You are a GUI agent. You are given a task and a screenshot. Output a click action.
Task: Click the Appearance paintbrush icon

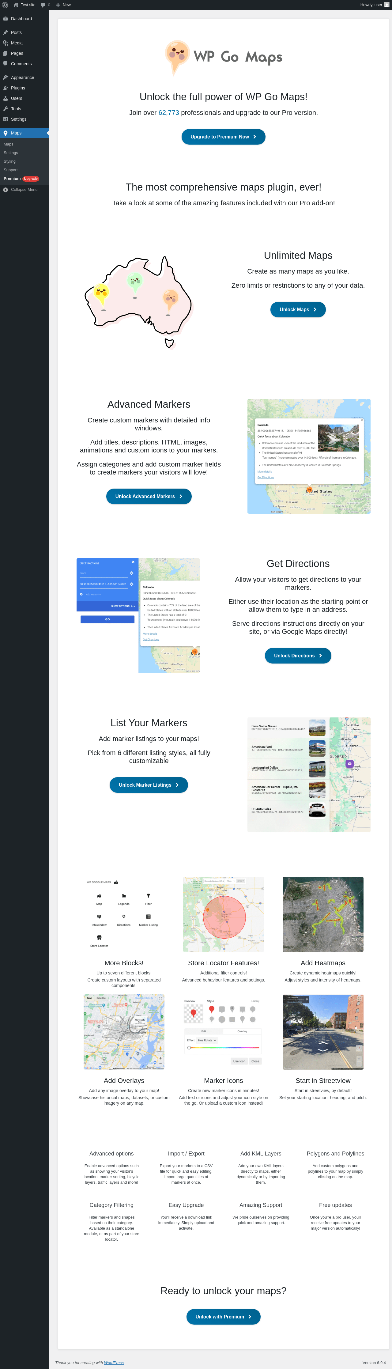click(5, 78)
